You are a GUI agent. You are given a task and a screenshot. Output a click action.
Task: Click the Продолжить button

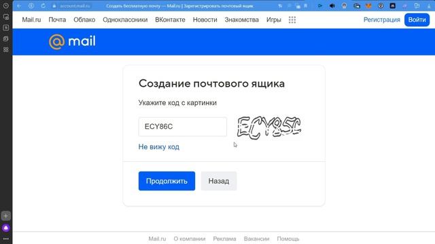point(167,181)
